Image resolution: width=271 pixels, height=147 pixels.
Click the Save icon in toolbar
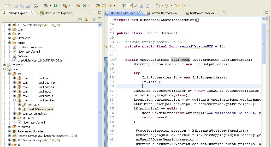point(16,5)
